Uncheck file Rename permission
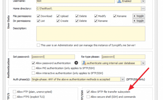 pos(115,16)
